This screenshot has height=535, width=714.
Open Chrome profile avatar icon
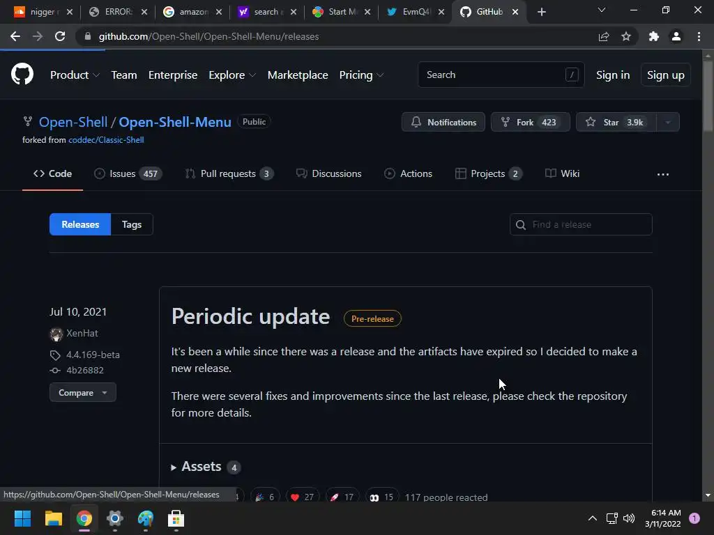click(676, 36)
